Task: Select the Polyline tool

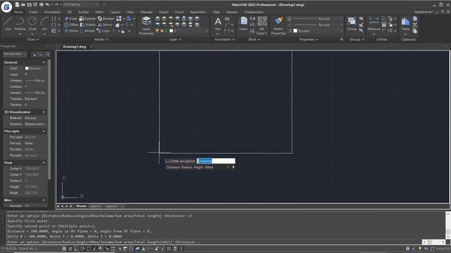Action: 20,23
